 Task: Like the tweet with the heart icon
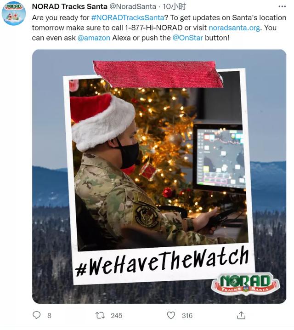coord(171,315)
